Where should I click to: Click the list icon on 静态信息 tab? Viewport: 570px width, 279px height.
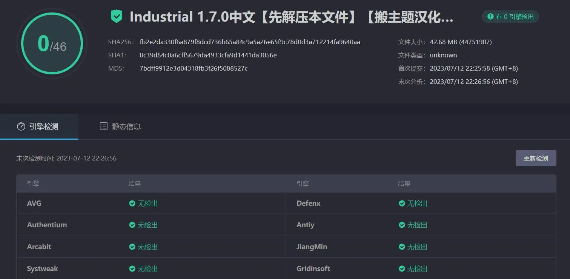103,126
